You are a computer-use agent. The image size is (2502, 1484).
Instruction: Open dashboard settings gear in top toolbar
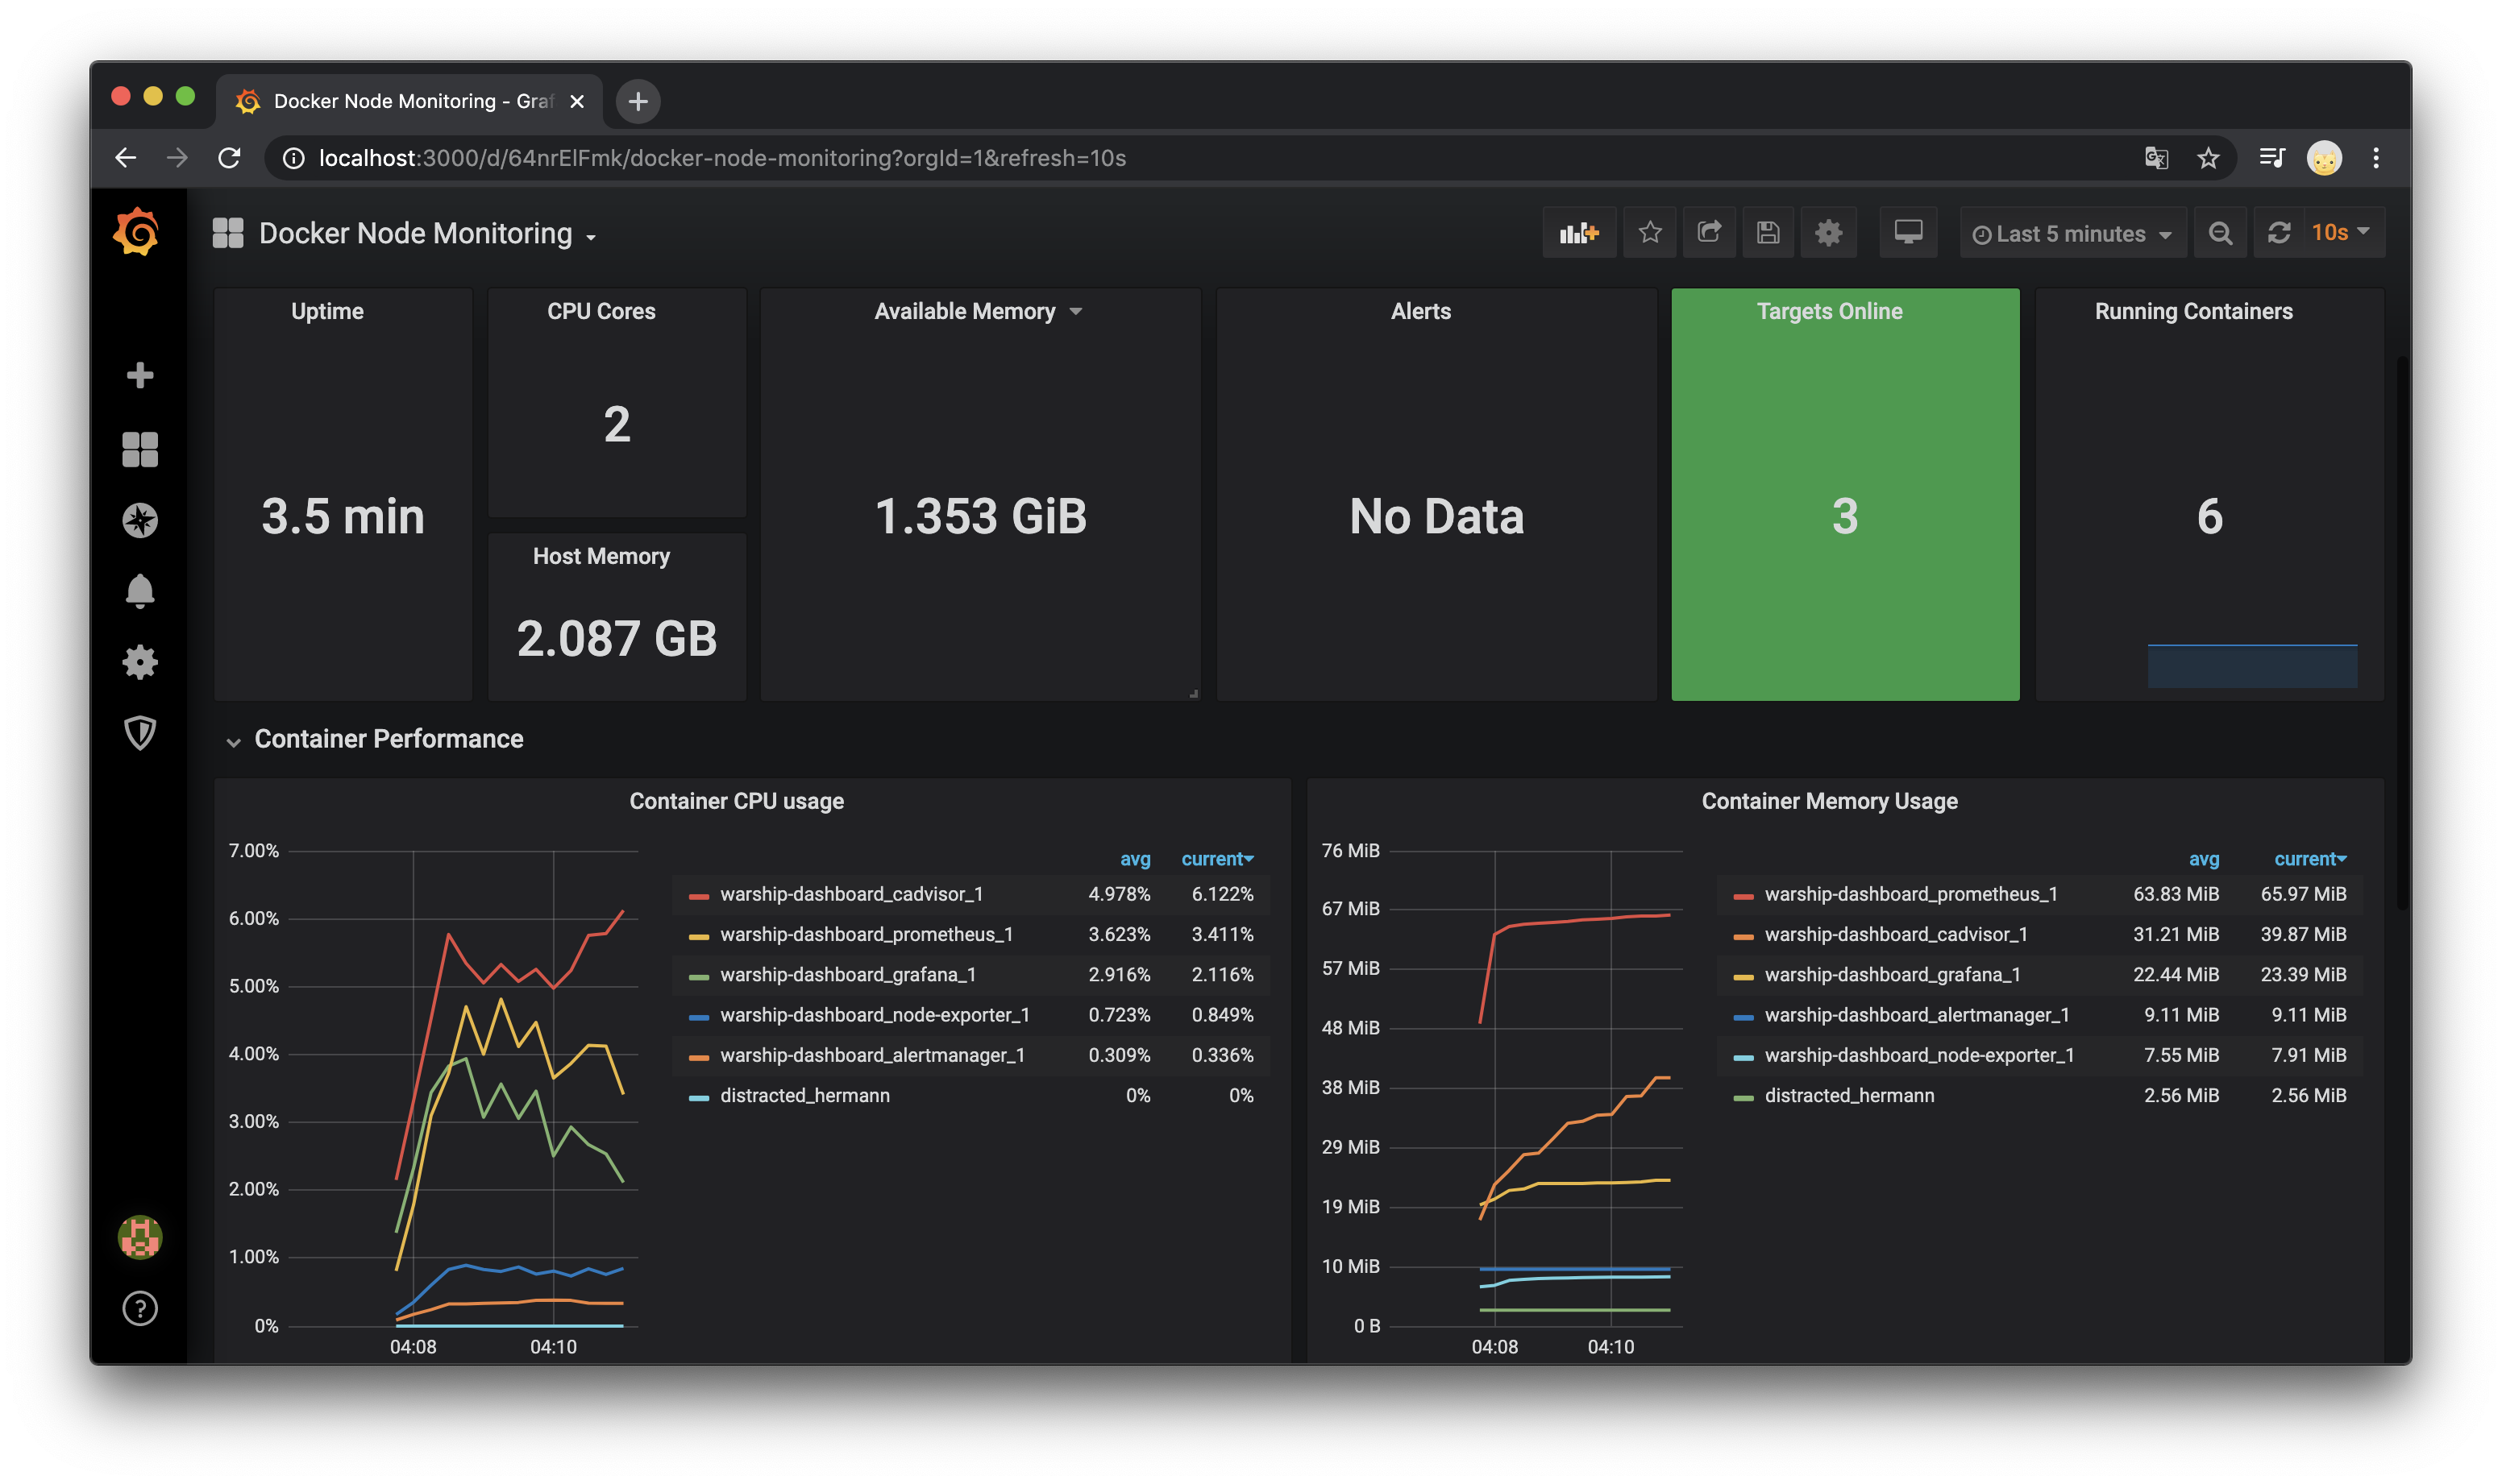coord(1827,233)
